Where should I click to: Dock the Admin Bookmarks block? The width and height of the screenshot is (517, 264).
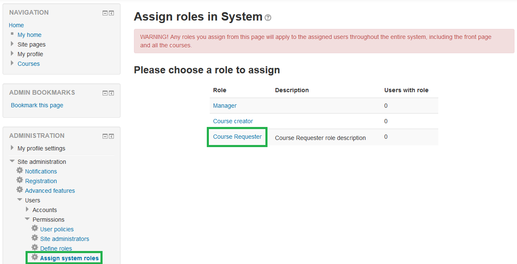coord(111,93)
